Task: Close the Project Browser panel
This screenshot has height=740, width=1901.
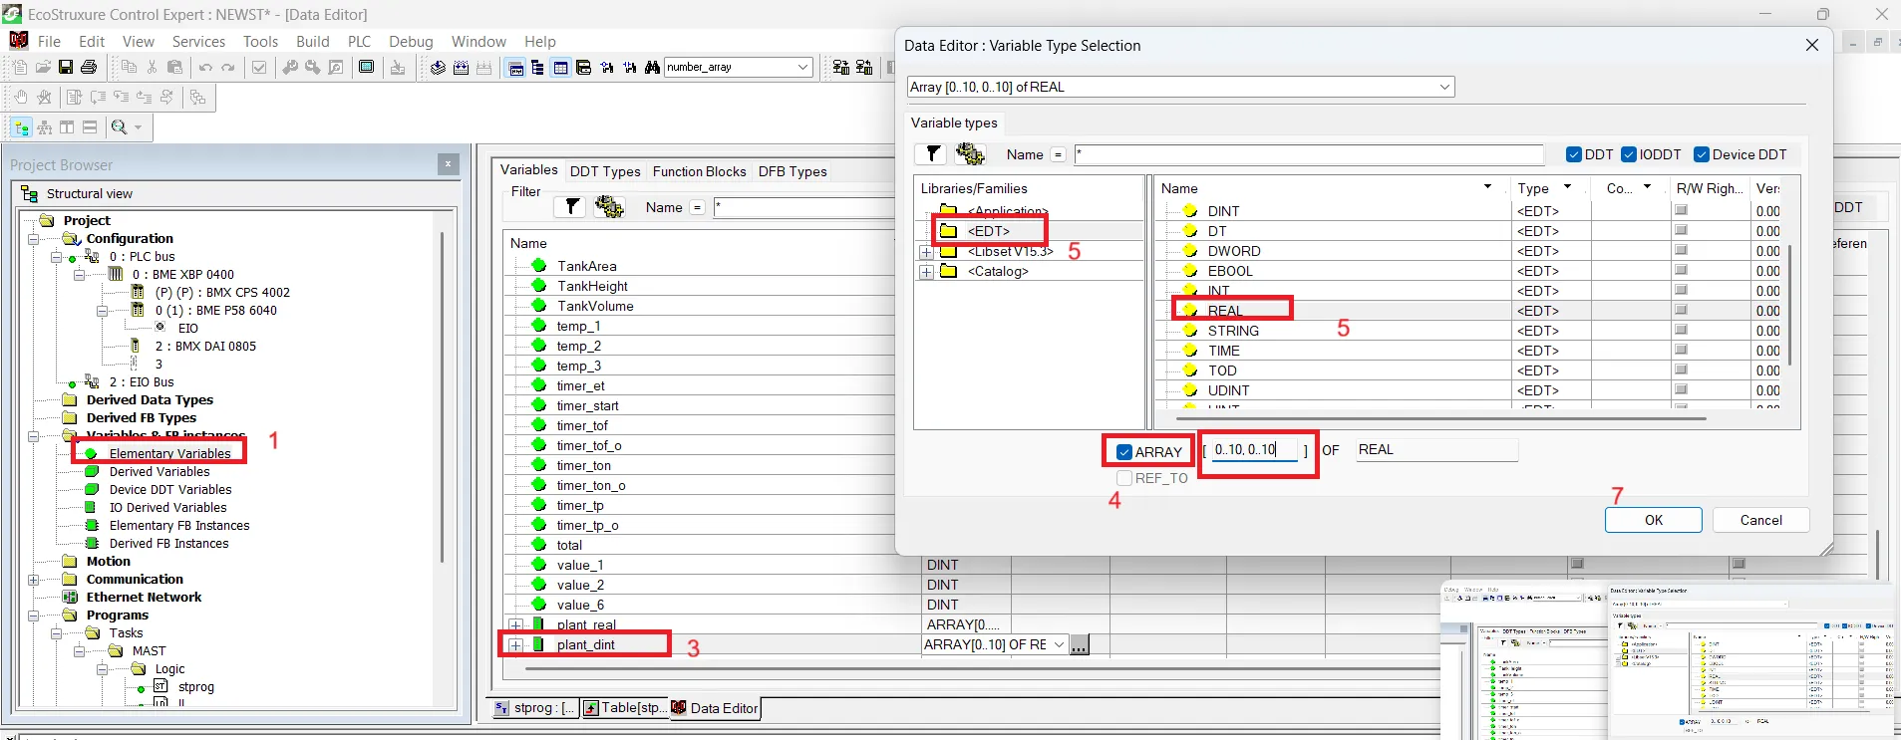Action: pyautogui.click(x=449, y=164)
